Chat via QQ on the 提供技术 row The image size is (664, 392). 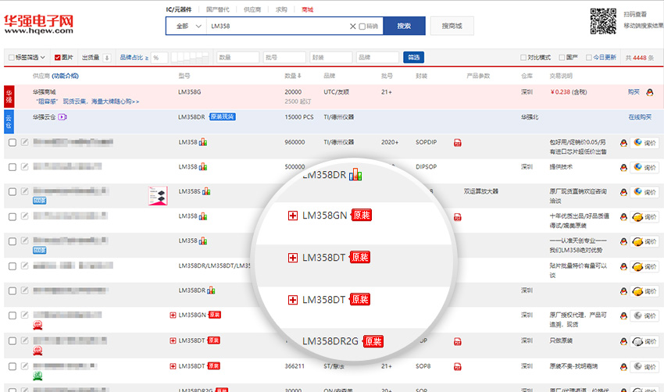click(623, 168)
